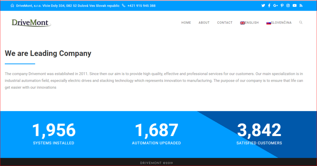Click the 3,842 counter number
Screen dimensions: 317x166
[x=259, y=130]
